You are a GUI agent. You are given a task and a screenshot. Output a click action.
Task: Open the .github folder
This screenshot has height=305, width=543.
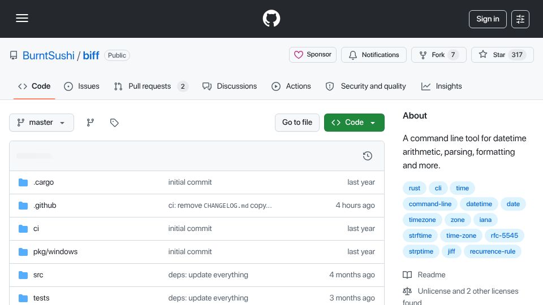pos(45,206)
